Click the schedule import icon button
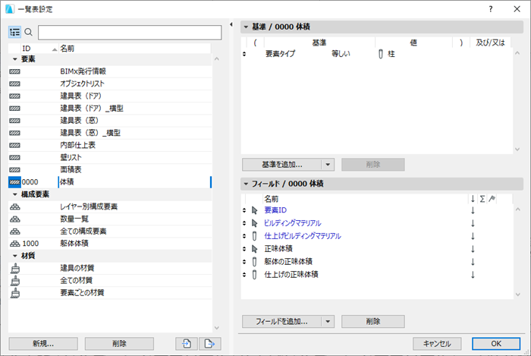 pyautogui.click(x=187, y=343)
